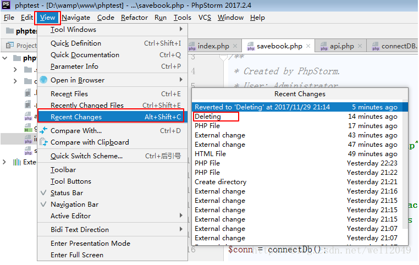Open the Window menu
This screenshot has width=419, height=265.
pos(230,18)
